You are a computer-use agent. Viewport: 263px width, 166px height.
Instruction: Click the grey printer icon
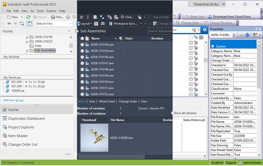tap(68, 17)
